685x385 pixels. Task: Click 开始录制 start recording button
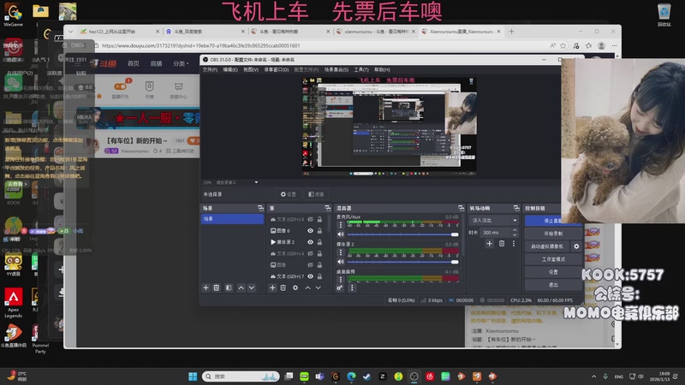[x=553, y=234]
